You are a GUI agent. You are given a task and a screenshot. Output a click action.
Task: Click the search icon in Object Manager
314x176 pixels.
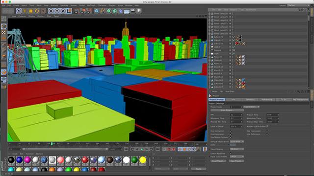[x=299, y=10]
